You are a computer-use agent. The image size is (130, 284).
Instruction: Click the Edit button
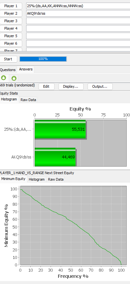[x=46, y=87]
